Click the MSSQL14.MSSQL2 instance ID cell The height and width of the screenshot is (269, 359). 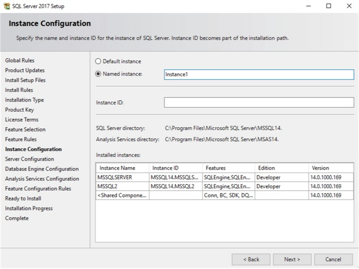[176, 186]
